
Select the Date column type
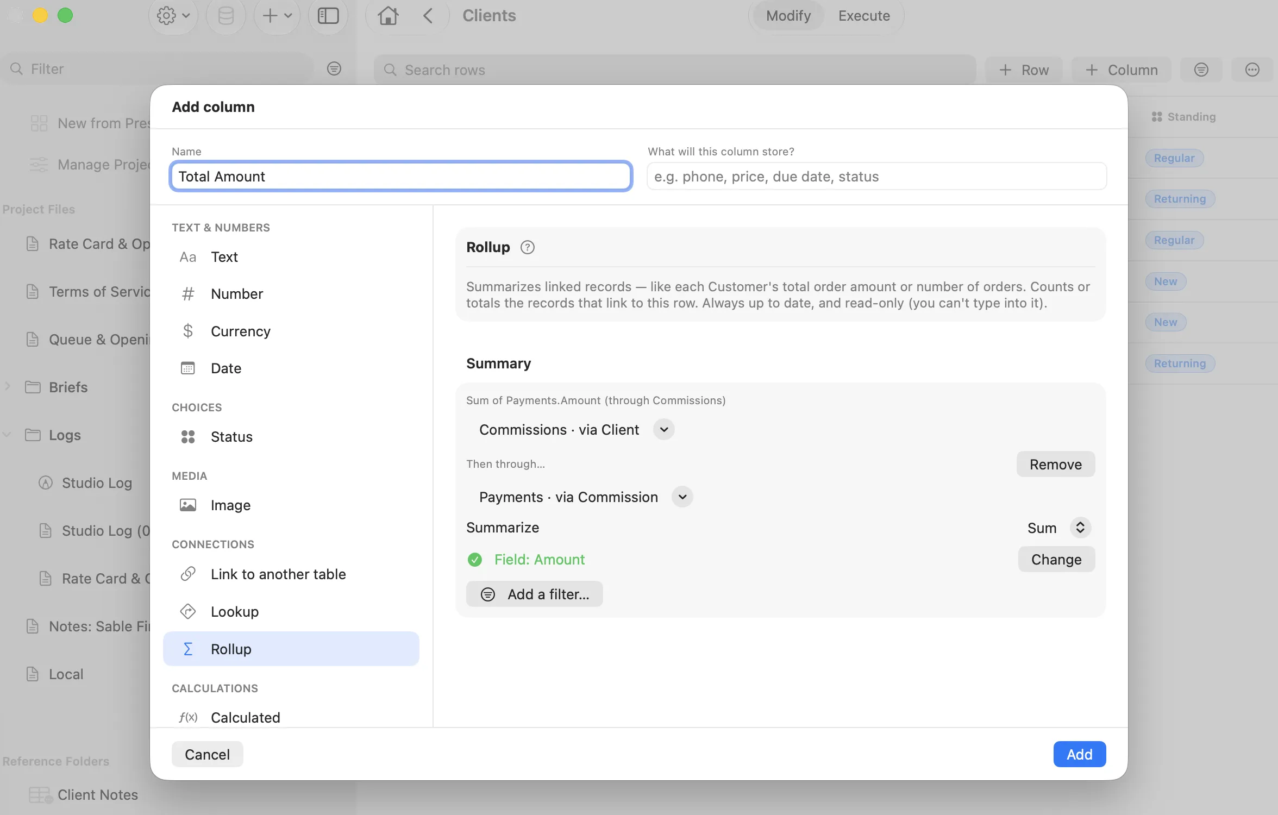pyautogui.click(x=291, y=368)
